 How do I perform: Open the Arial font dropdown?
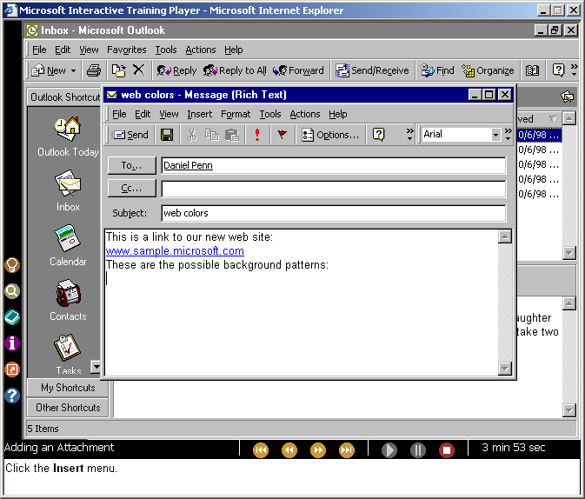coord(495,135)
